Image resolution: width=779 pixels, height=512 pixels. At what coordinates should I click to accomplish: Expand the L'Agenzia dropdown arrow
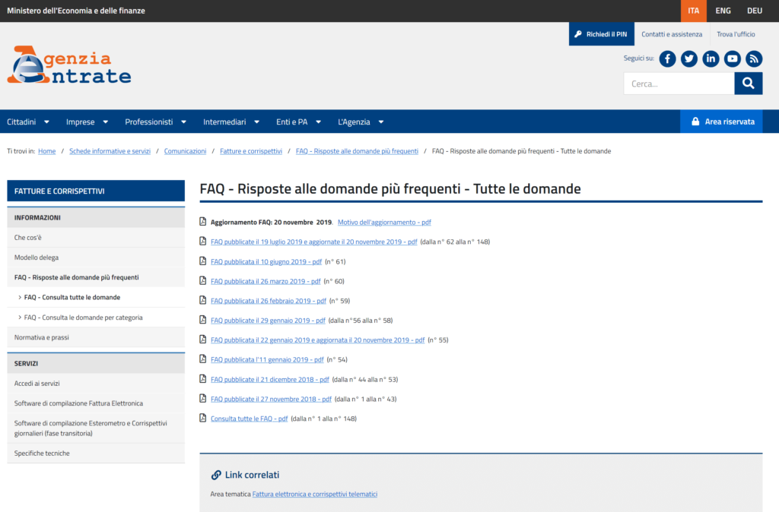(x=381, y=122)
